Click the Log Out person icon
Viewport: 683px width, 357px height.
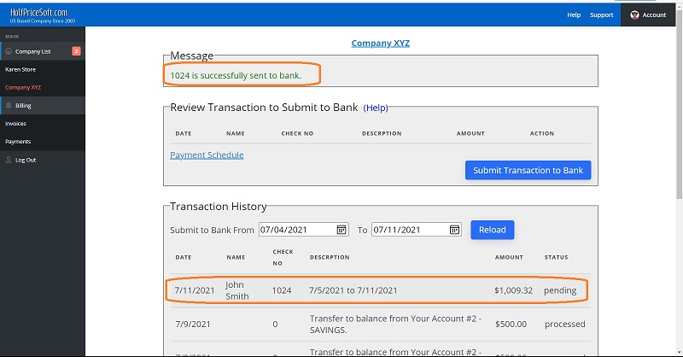pyautogui.click(x=9, y=160)
